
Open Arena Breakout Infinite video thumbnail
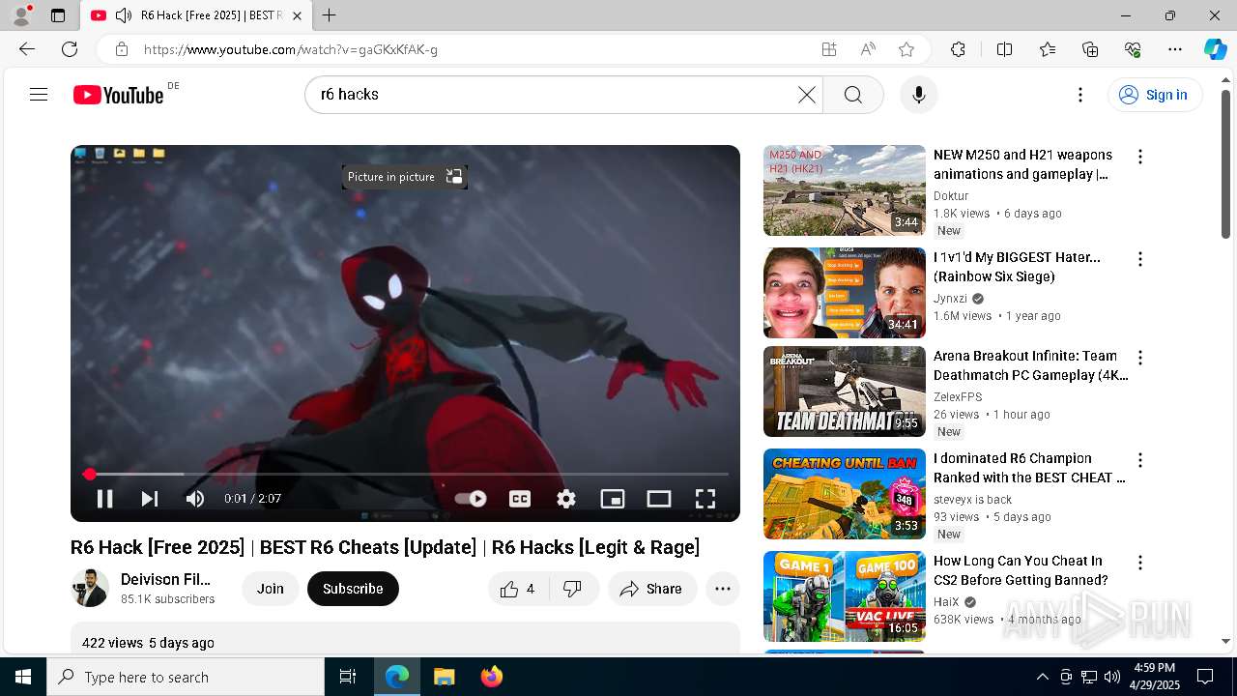click(x=845, y=391)
